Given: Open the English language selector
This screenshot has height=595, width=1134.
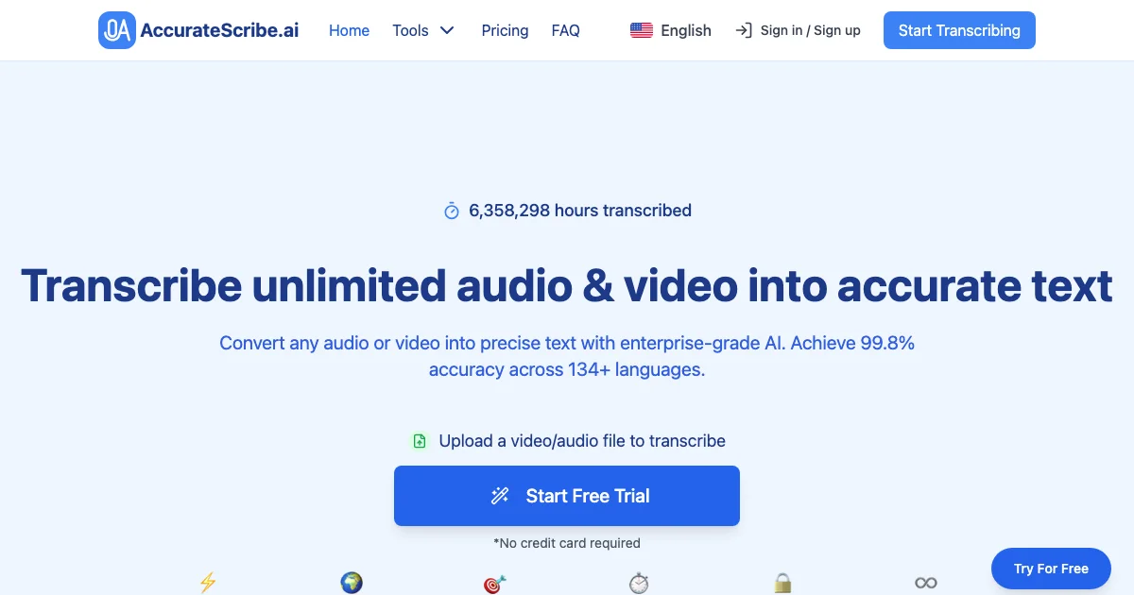Looking at the screenshot, I should coord(671,30).
